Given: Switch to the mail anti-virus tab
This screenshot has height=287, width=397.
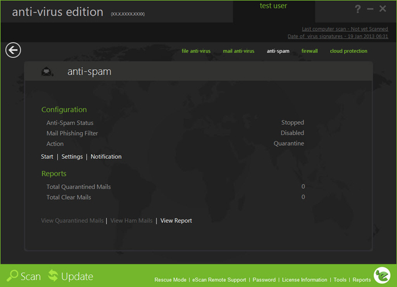Looking at the screenshot, I should coord(239,51).
